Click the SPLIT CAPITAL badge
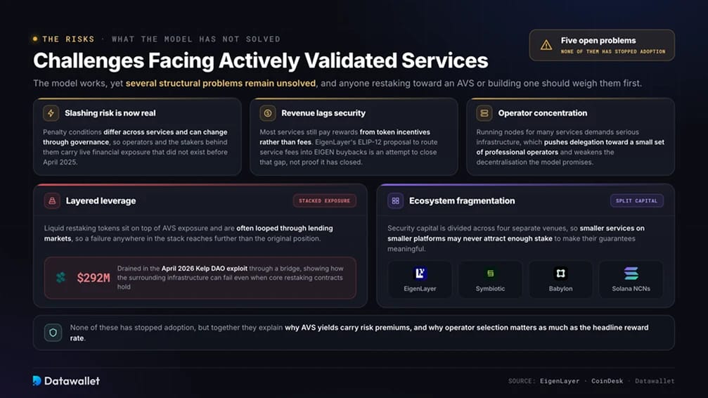This screenshot has height=398, width=708. click(x=637, y=200)
